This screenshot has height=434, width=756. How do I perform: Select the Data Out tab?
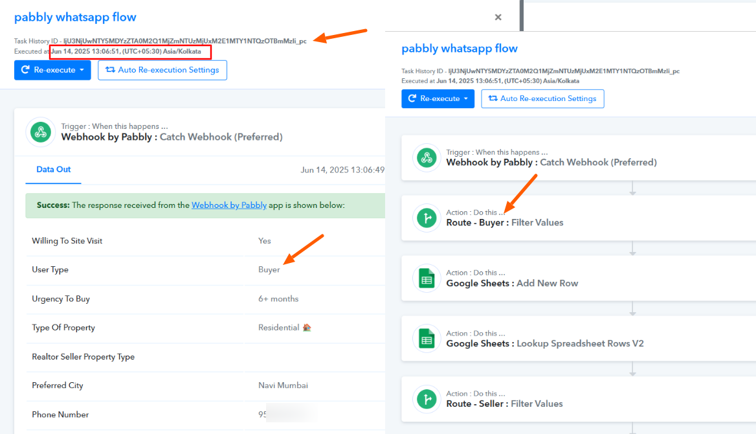click(x=54, y=170)
